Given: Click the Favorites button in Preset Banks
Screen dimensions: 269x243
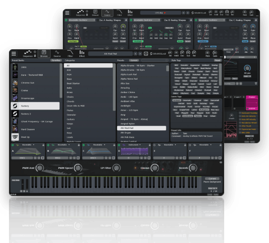Looking at the screenshot, I should click(x=56, y=60).
